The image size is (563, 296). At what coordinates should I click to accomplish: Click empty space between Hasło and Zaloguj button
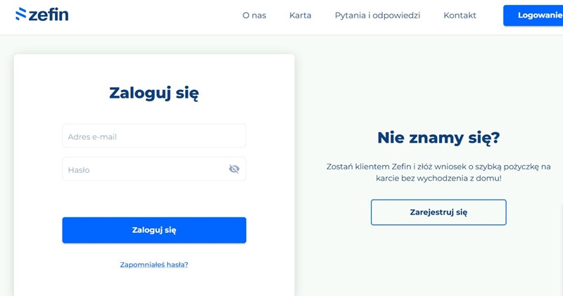coord(154,199)
